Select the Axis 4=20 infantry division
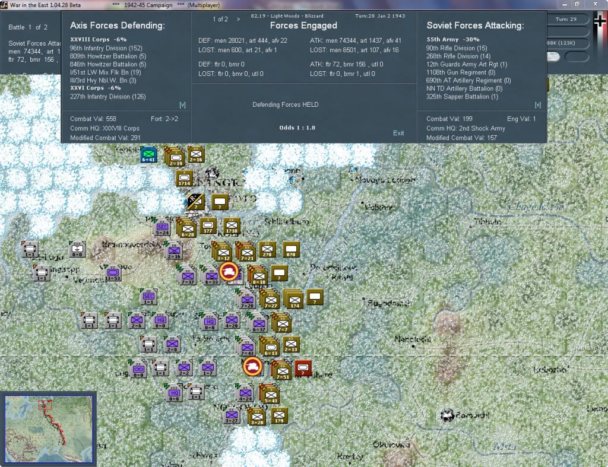This screenshot has height=467, width=608. coord(232,320)
